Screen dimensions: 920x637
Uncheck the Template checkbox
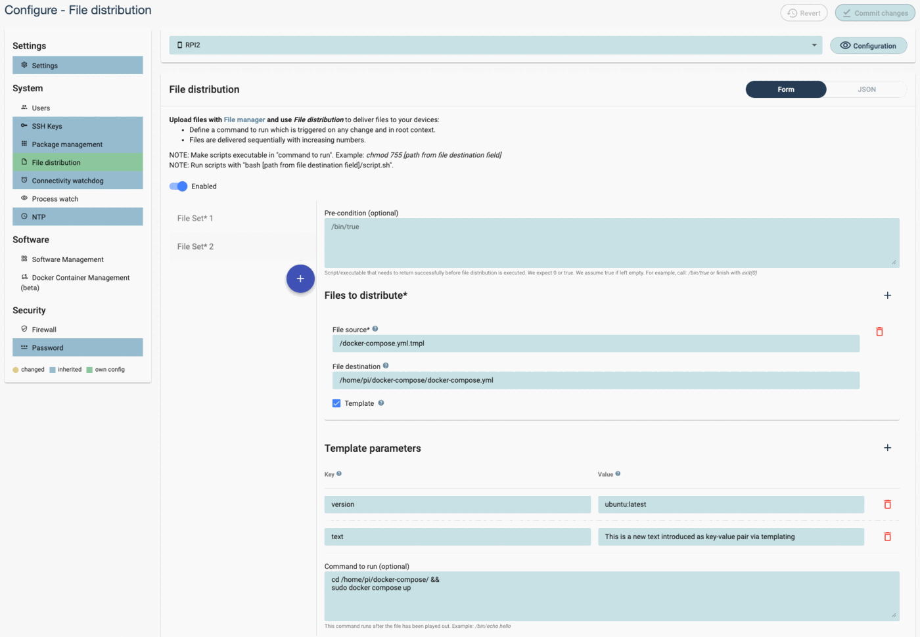coord(336,403)
